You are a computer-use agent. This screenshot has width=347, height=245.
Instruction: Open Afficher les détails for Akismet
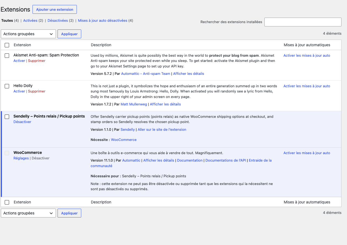pyautogui.click(x=189, y=73)
